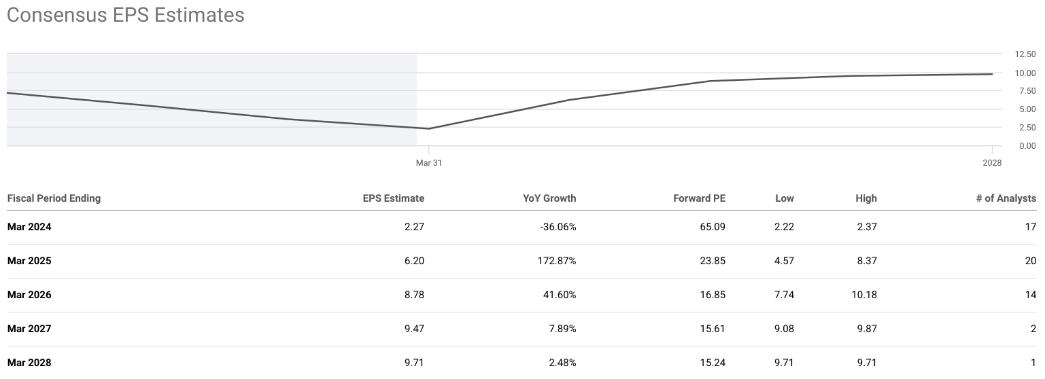Select the Mar 2024 row label
This screenshot has width=1045, height=379.
point(29,227)
